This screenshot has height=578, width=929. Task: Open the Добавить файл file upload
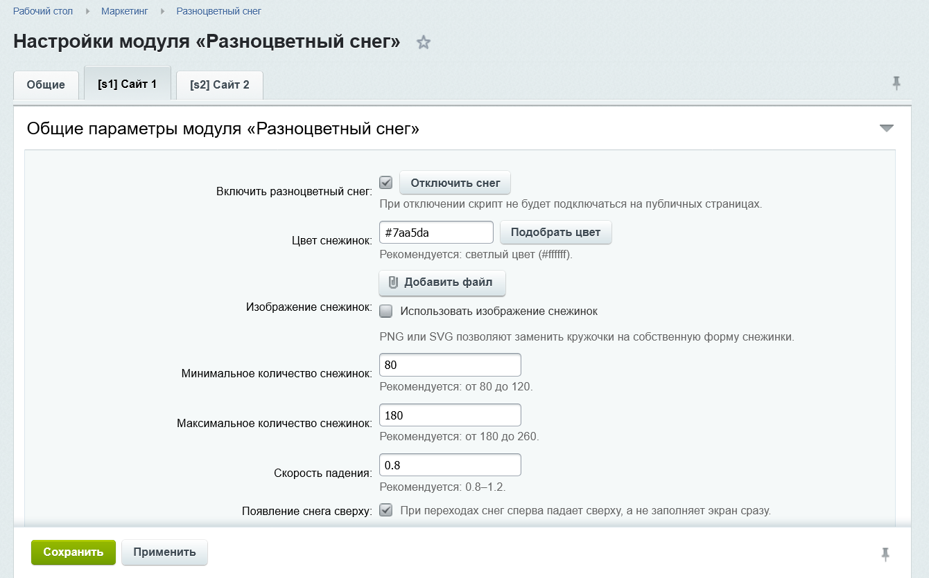coord(442,282)
